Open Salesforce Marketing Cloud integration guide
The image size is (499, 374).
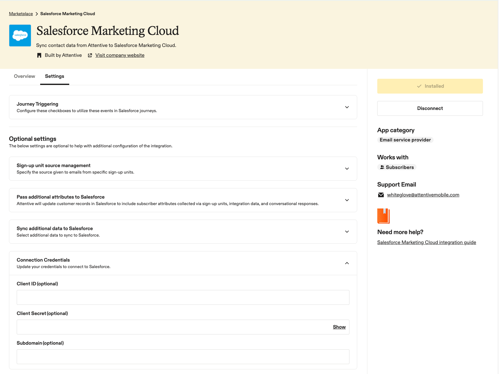(427, 242)
